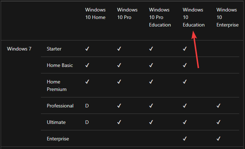The image size is (245, 149).
Task: Click the Ultimate checkmark under Windows 10 Enterprise
Action: pos(218,122)
